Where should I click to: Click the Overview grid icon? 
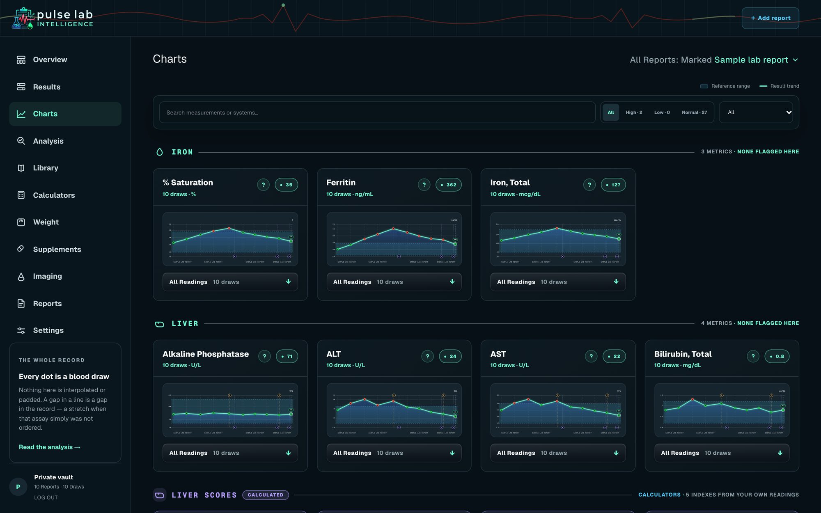21,60
